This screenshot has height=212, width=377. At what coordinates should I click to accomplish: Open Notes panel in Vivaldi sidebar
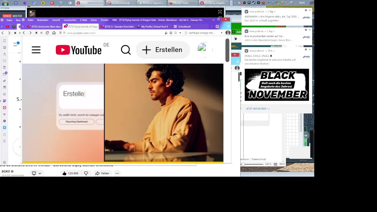[4, 67]
